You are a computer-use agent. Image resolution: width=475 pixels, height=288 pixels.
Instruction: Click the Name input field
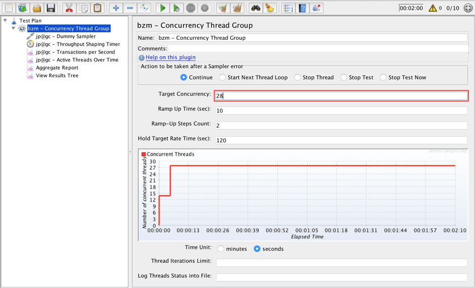tap(312, 38)
